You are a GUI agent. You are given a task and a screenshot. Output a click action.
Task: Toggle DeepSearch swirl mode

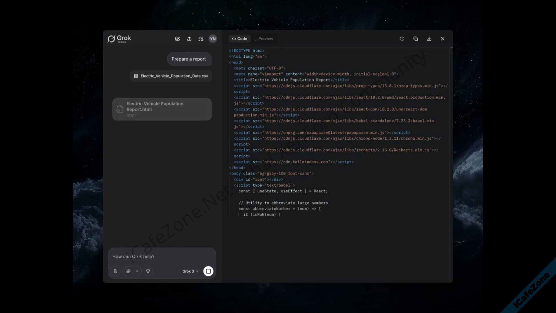(128, 271)
